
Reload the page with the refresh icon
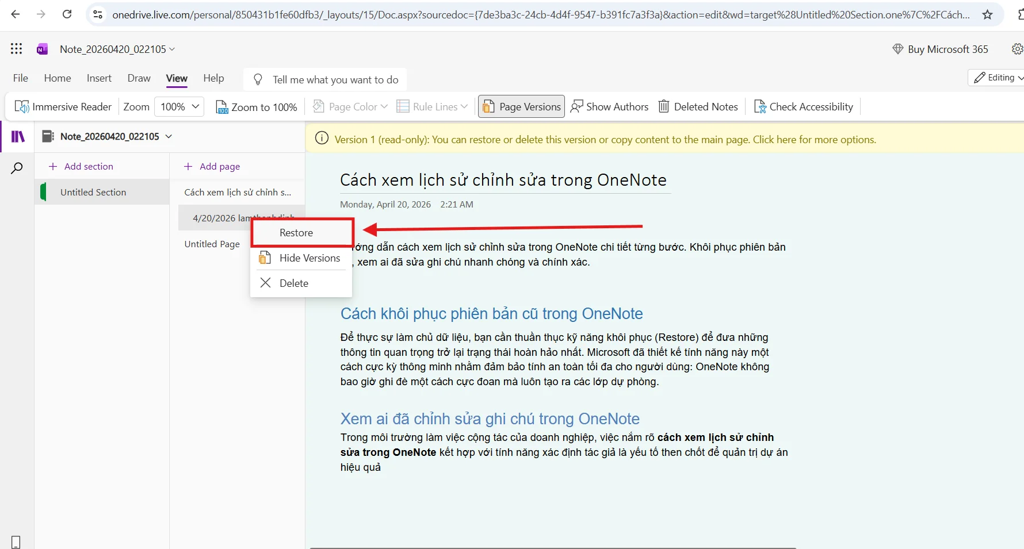click(x=67, y=14)
